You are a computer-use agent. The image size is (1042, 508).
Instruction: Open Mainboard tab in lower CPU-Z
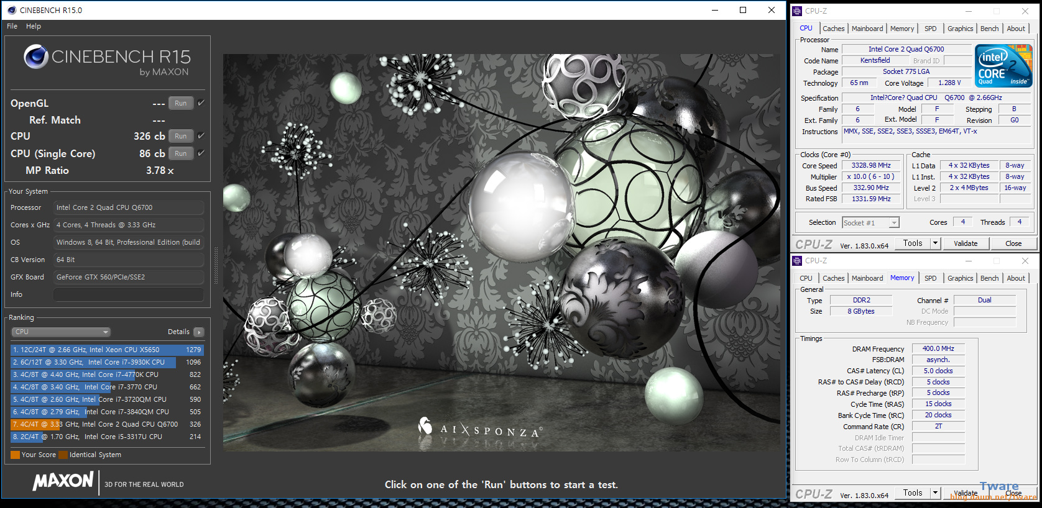tap(867, 278)
